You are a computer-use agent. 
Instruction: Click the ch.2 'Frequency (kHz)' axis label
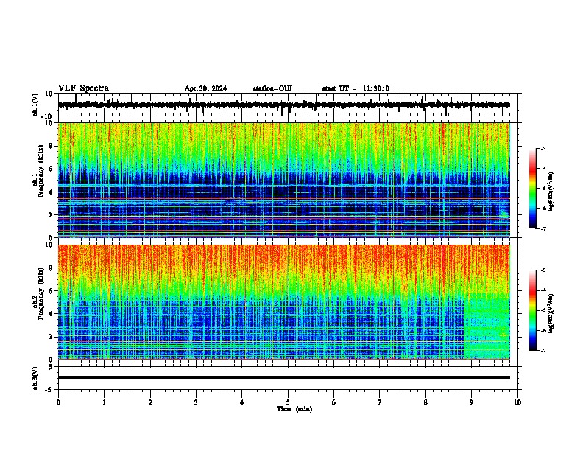40,293
